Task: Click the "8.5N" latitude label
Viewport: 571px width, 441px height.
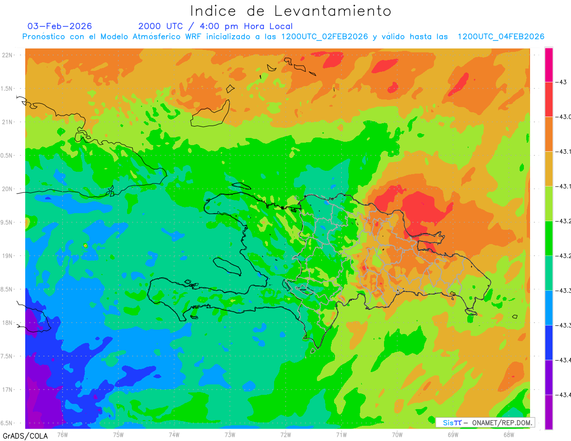Action: point(7,289)
